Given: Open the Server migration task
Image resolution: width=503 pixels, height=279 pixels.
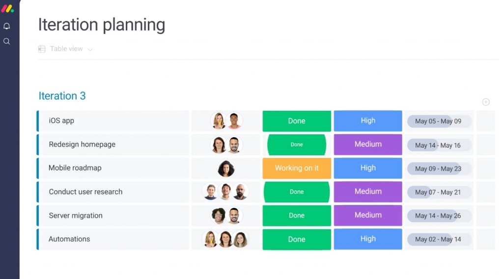Looking at the screenshot, I should [x=76, y=216].
